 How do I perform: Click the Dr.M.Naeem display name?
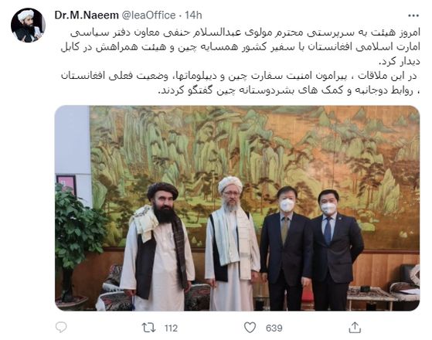pos(87,15)
